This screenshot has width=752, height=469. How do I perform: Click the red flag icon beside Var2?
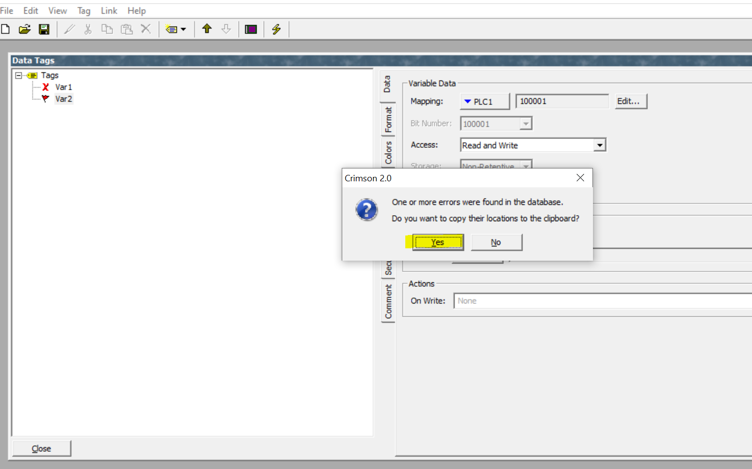pyautogui.click(x=46, y=99)
